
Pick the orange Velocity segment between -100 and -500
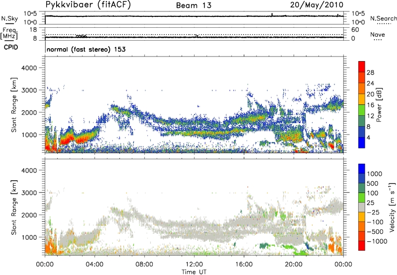(362, 227)
